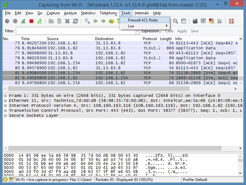Viewport: 246px width, 185px height.
Task: Open preferences wrench icon
Action: click(x=220, y=21)
